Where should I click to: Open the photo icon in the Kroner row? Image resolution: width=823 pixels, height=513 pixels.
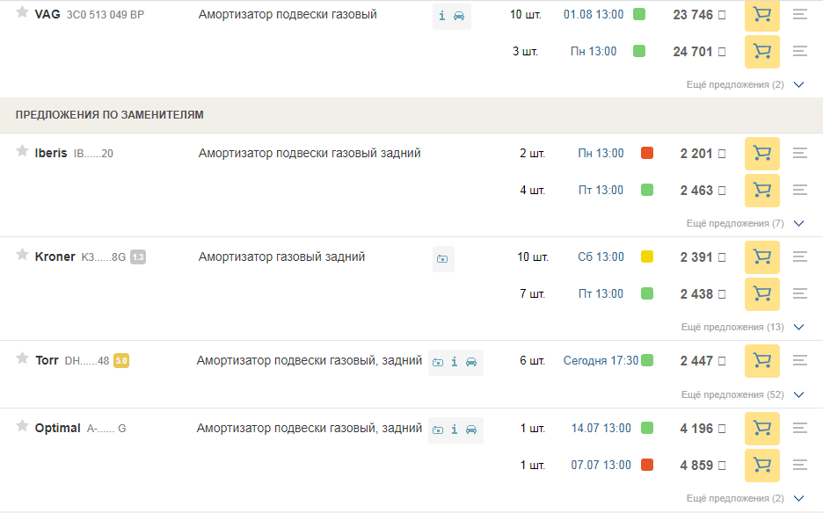(442, 258)
